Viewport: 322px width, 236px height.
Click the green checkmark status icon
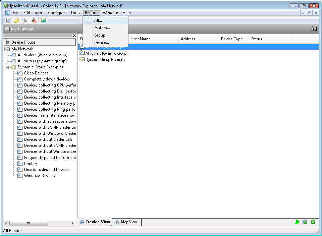coord(313,222)
